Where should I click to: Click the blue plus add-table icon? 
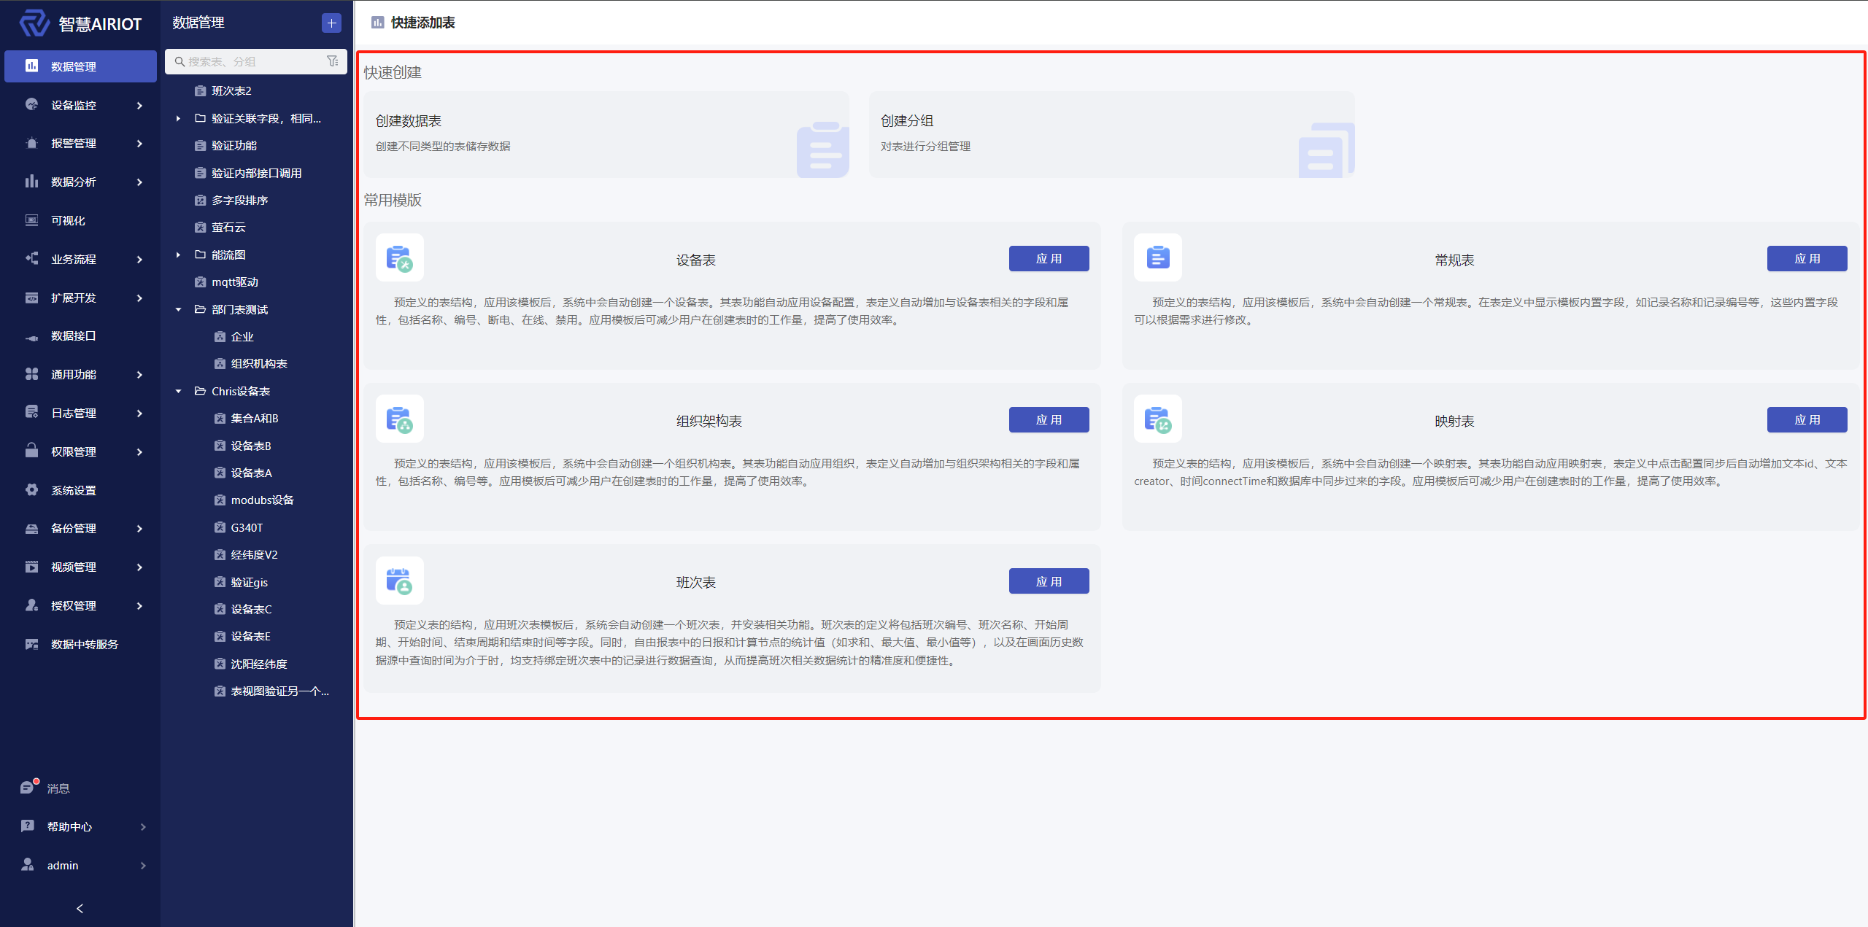(331, 23)
